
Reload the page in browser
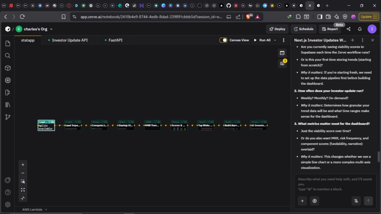(x=22, y=17)
